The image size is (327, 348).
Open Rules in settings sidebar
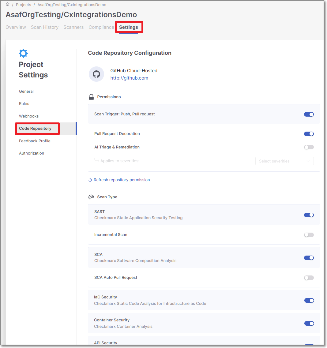(x=24, y=104)
